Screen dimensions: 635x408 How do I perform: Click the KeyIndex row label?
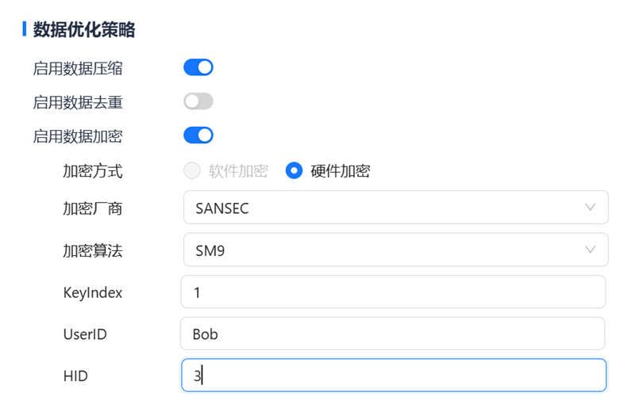93,292
